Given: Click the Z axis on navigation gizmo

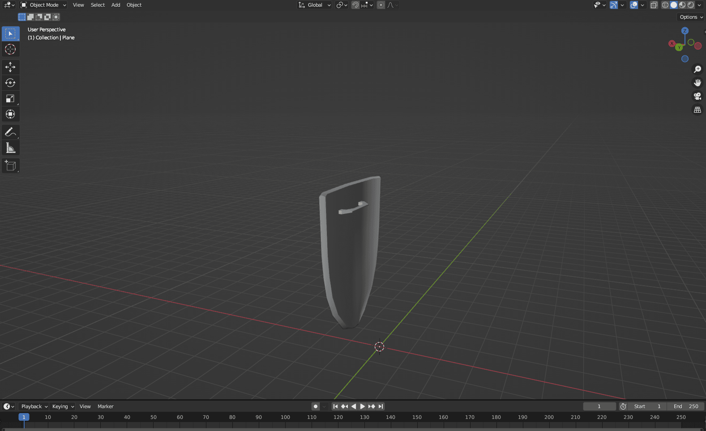Looking at the screenshot, I should click(x=685, y=31).
